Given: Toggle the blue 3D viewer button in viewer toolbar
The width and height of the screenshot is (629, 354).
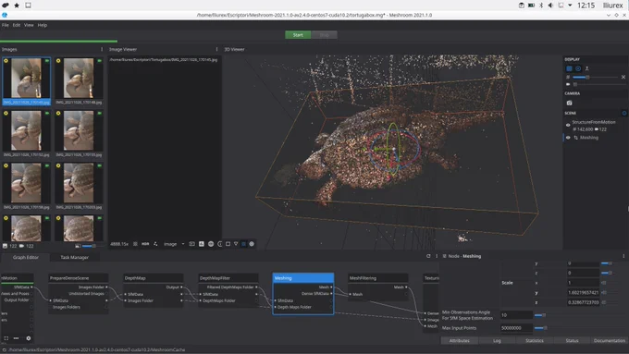Looking at the screenshot, I should 243,244.
